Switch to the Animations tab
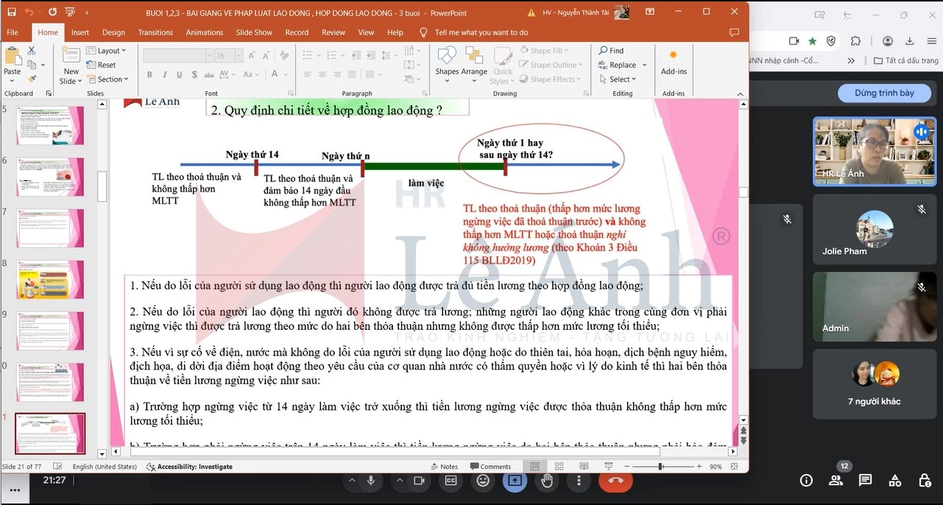Screen dimensions: 943x505 click(204, 32)
